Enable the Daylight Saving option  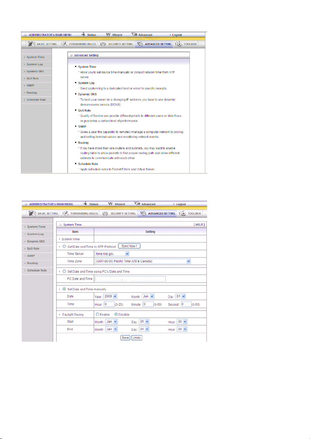point(97,314)
